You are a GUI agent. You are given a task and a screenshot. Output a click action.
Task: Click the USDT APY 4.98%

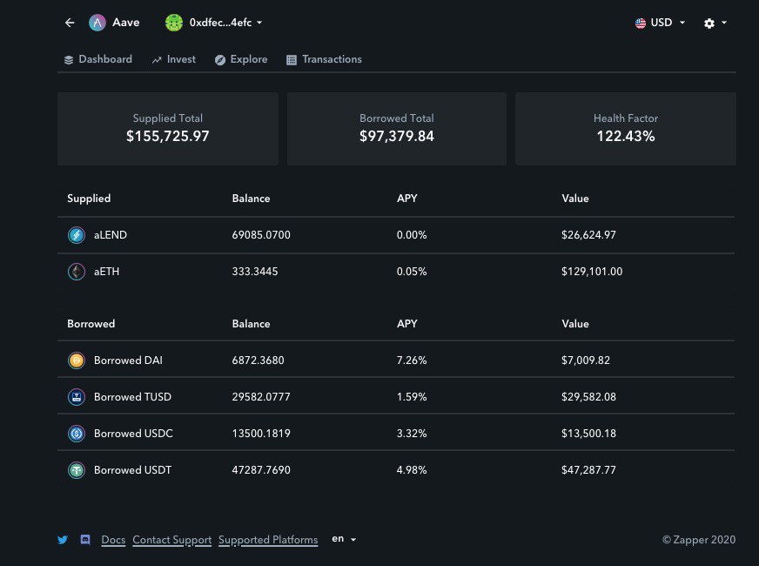point(412,470)
